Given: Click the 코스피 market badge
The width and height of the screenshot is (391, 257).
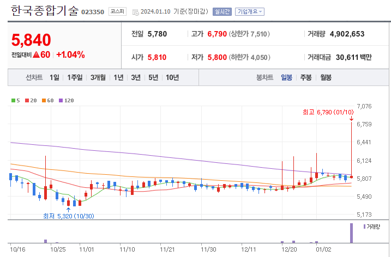Looking at the screenshot, I should tap(117, 11).
